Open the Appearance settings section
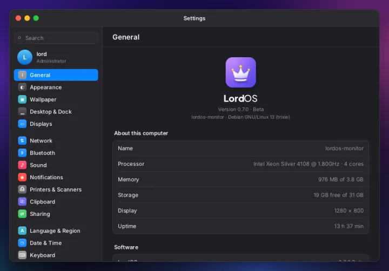389x271 pixels. pos(56,87)
